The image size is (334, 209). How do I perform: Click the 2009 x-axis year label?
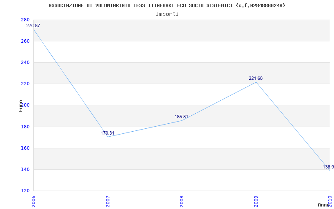256,201
